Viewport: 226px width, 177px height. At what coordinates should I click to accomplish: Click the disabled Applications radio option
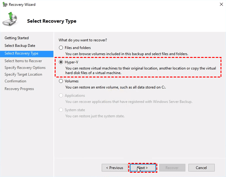pyautogui.click(x=61, y=96)
